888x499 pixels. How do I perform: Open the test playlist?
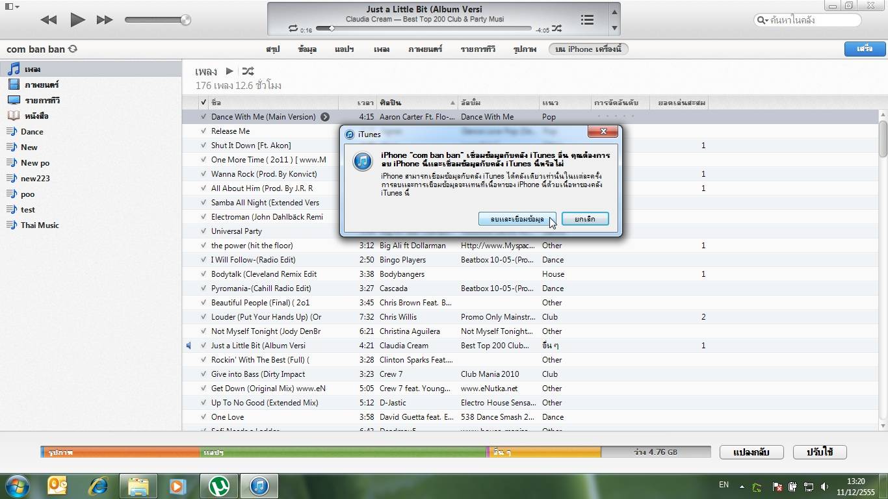(91, 209)
